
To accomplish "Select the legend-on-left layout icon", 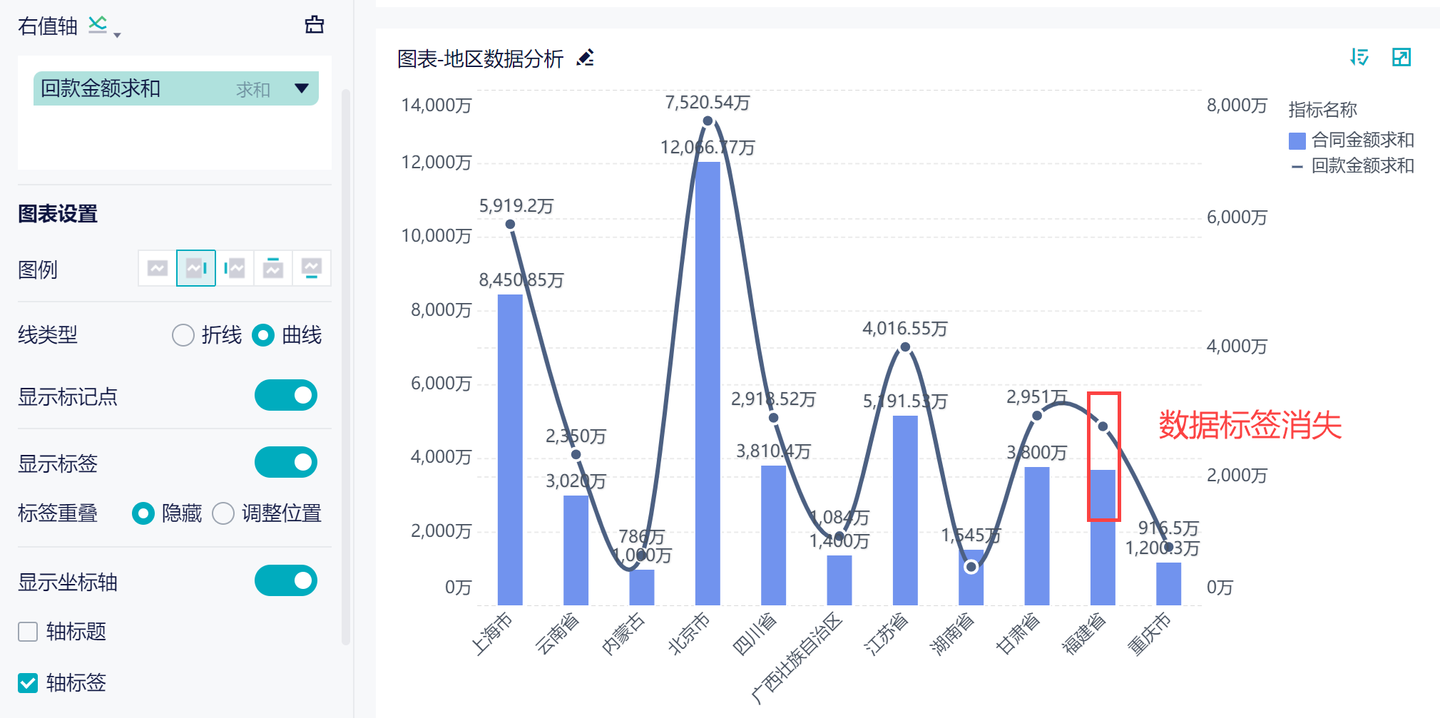I will coord(235,268).
